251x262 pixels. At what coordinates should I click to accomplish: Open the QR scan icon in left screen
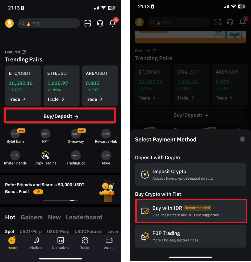coord(88,23)
